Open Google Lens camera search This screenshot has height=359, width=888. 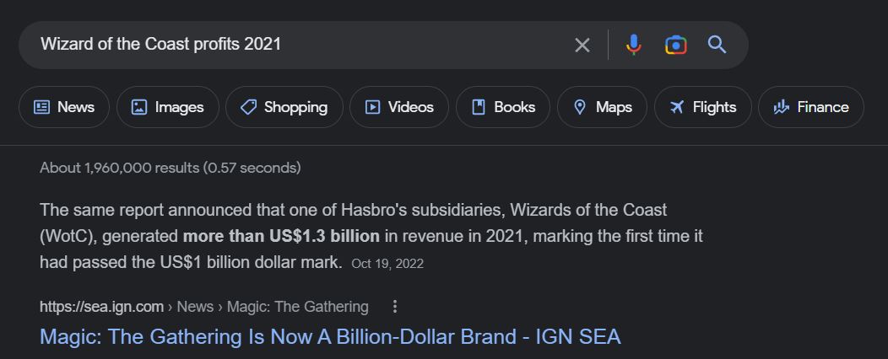675,45
